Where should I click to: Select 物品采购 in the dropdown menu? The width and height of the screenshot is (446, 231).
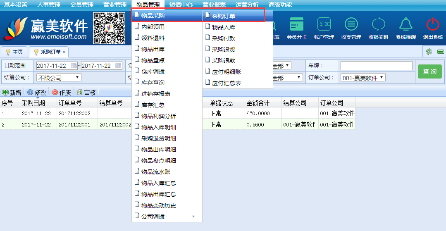167,16
